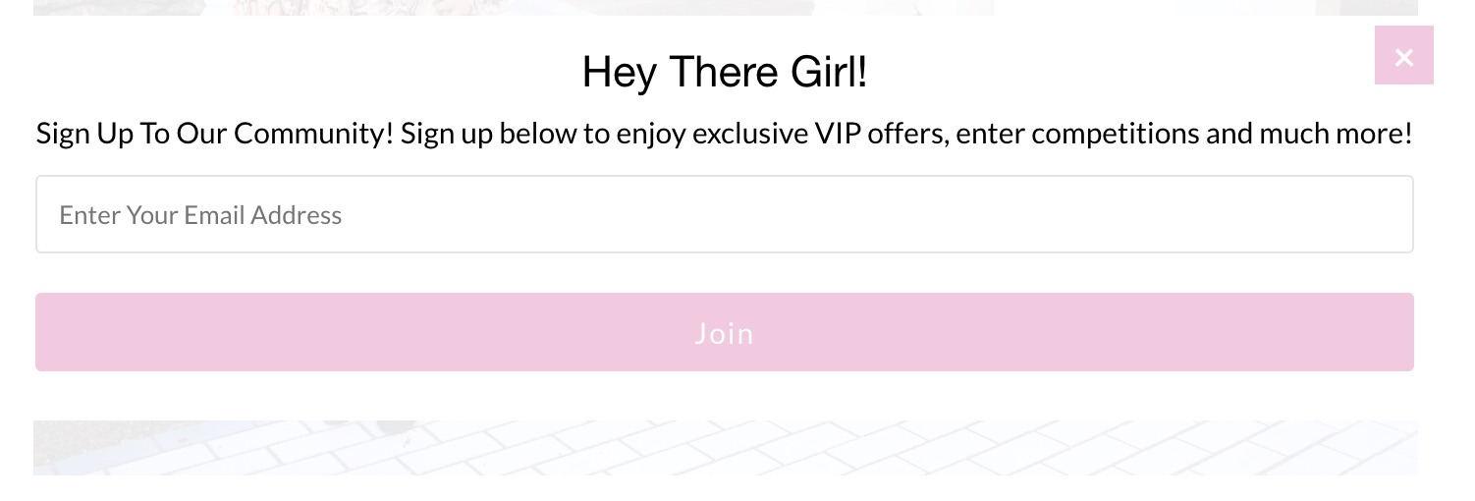This screenshot has width=1475, height=501.
Task: Focus the email address text box
Action: 725,214
